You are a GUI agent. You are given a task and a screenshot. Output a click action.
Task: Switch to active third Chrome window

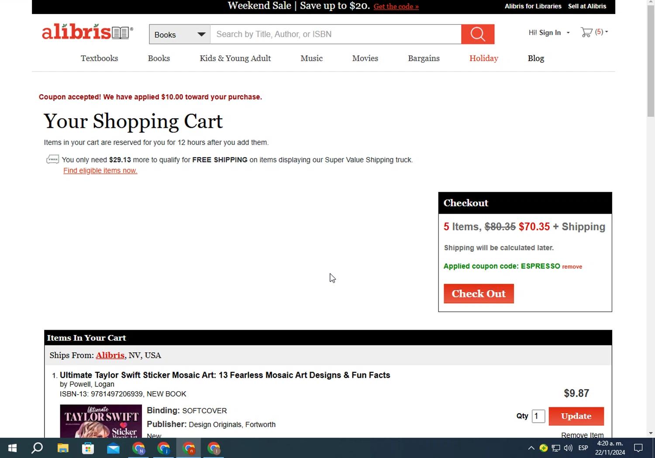189,448
